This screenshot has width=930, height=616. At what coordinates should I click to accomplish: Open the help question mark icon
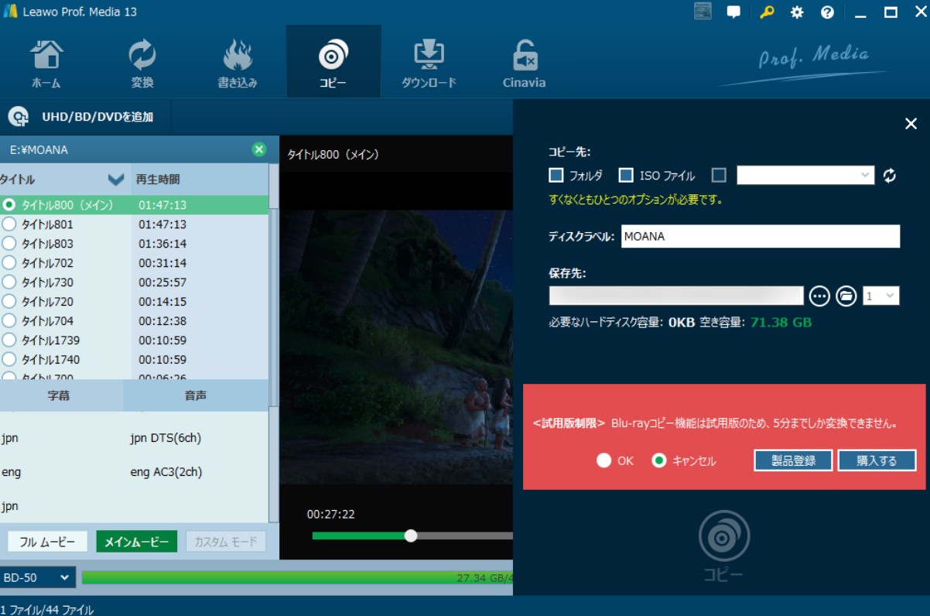point(827,12)
